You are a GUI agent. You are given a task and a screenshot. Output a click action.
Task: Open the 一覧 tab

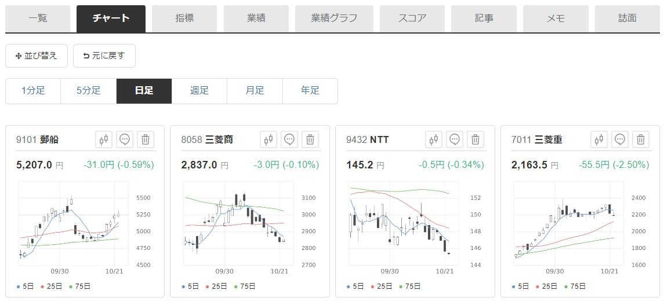(x=38, y=19)
